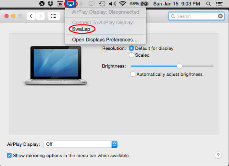The height and width of the screenshot is (166, 229).
Task: Open Dropbox from the menu bar
Action: [50, 4]
